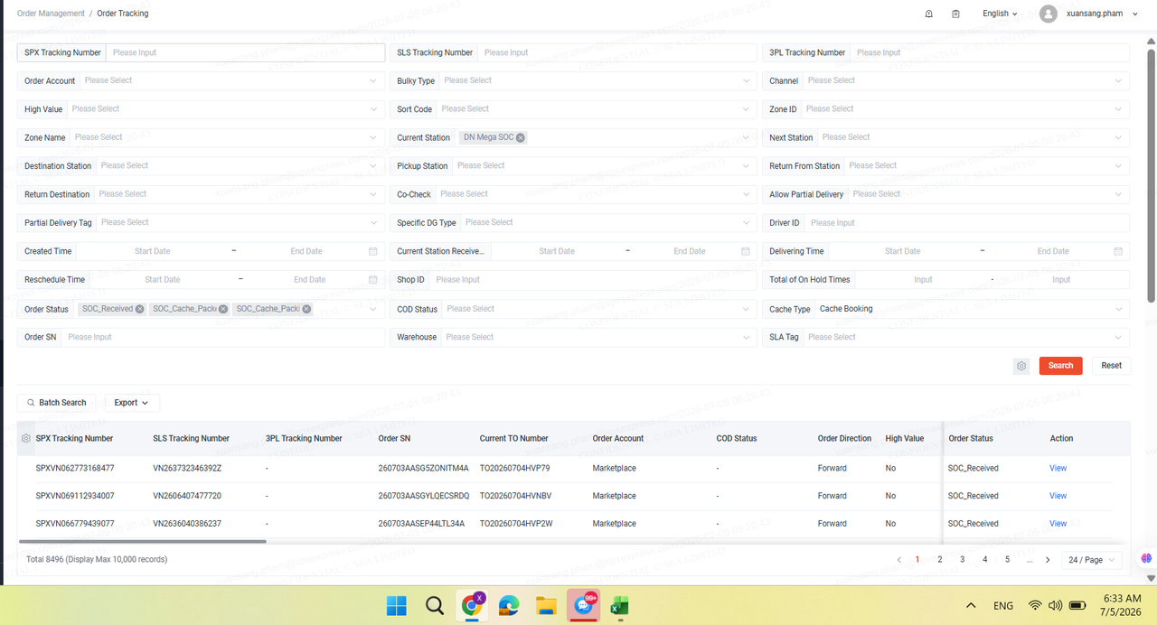
Task: Click TO number TO20260704HVNBV cell
Action: [x=514, y=496]
